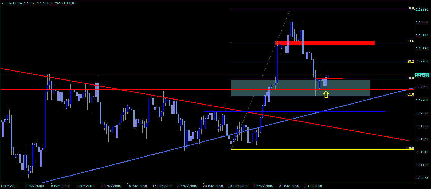Click the Fibonacci 38.2 level label
The width and height of the screenshot is (431, 189).
pos(410,61)
